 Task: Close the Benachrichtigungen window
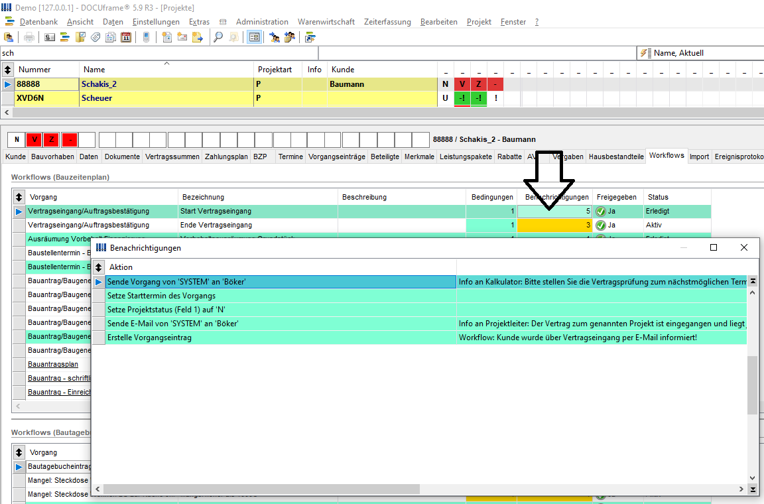click(744, 247)
